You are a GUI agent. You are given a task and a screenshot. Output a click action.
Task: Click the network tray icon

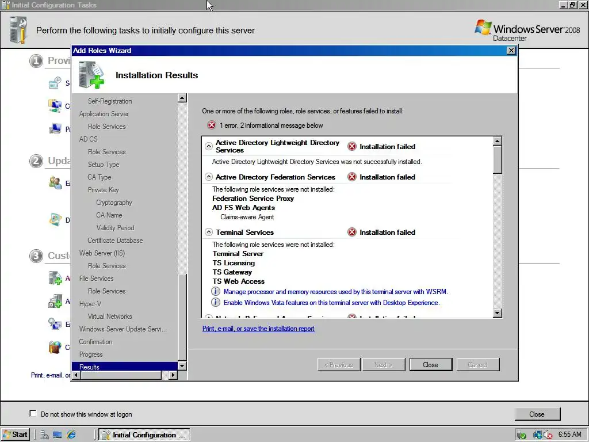tap(538, 435)
